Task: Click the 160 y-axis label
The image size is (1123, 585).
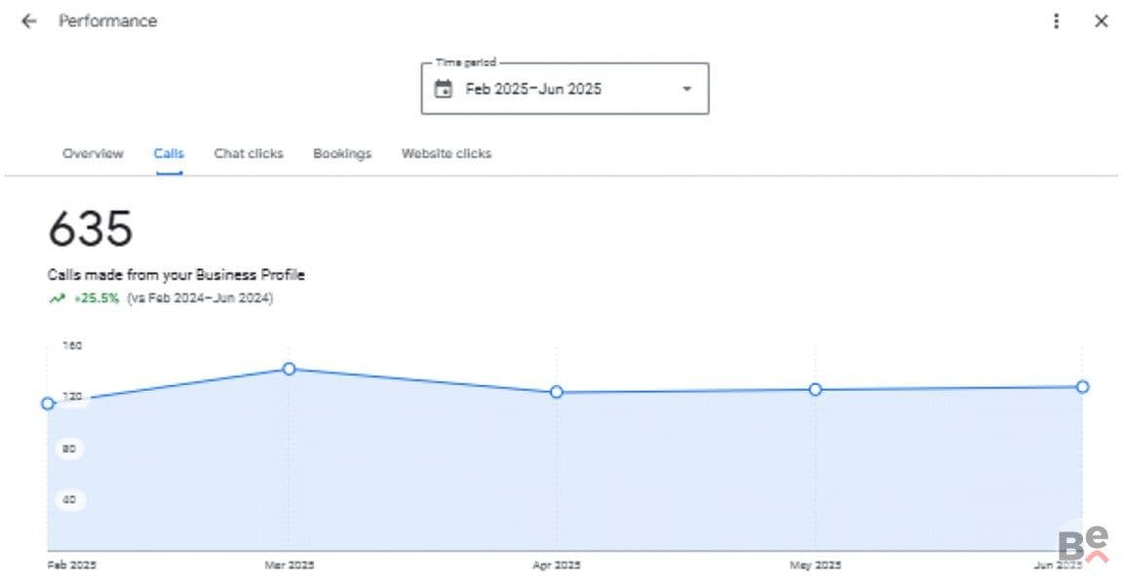Action: [72, 345]
